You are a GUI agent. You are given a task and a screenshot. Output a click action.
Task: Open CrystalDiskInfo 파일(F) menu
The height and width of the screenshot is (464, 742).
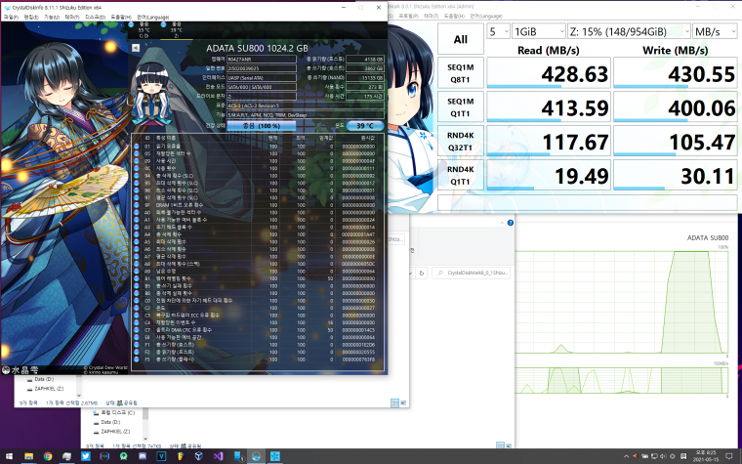coord(11,17)
